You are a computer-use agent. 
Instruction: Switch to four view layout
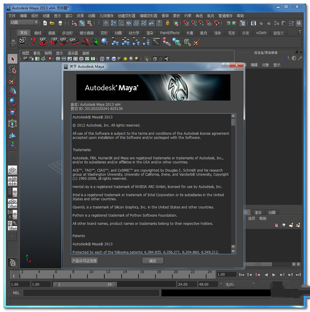pos(13,181)
